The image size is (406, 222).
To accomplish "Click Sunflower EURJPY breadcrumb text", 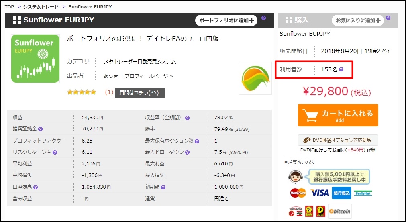I will pos(90,7).
